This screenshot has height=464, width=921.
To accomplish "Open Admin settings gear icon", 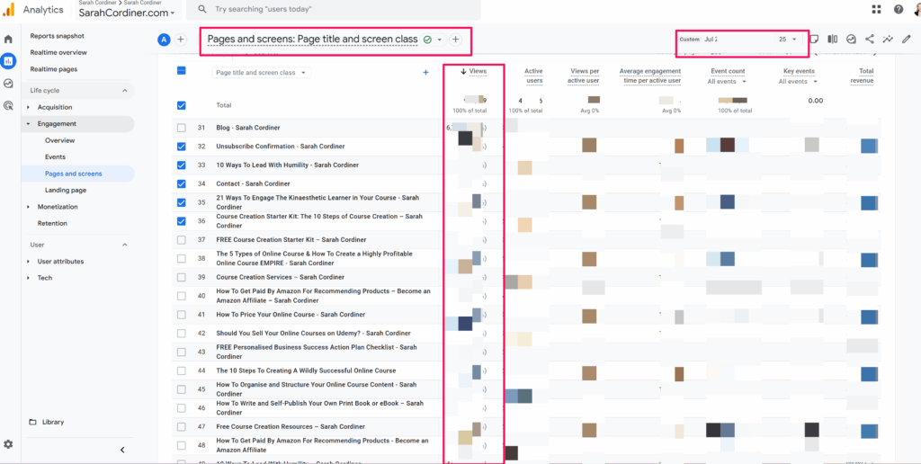I will click(8, 444).
